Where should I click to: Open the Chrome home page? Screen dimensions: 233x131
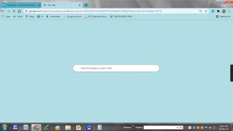[x=19, y=11]
